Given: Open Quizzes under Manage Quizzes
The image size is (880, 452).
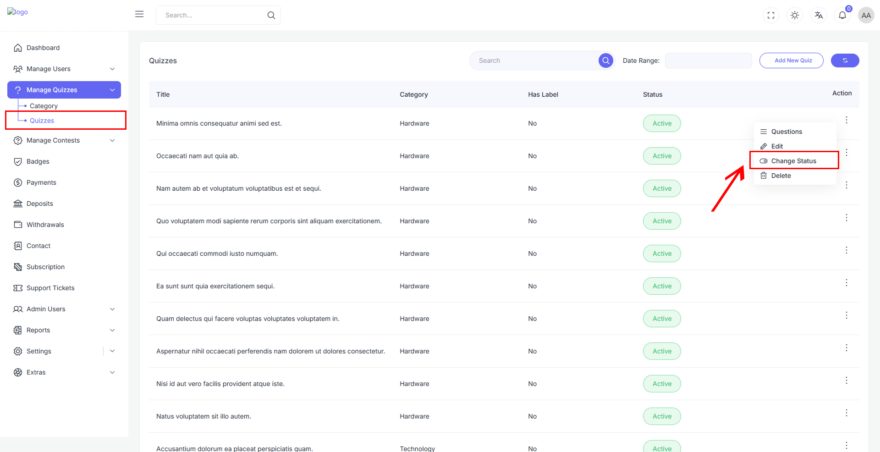Looking at the screenshot, I should click(42, 121).
